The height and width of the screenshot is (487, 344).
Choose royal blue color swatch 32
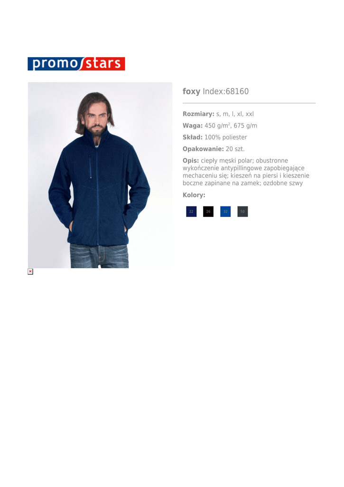point(225,212)
